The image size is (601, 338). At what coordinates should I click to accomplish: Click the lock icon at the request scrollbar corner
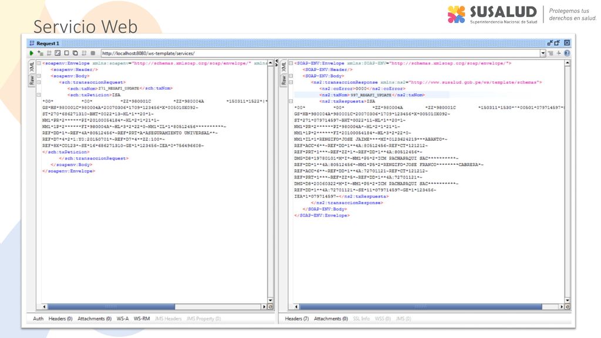pos(271,307)
